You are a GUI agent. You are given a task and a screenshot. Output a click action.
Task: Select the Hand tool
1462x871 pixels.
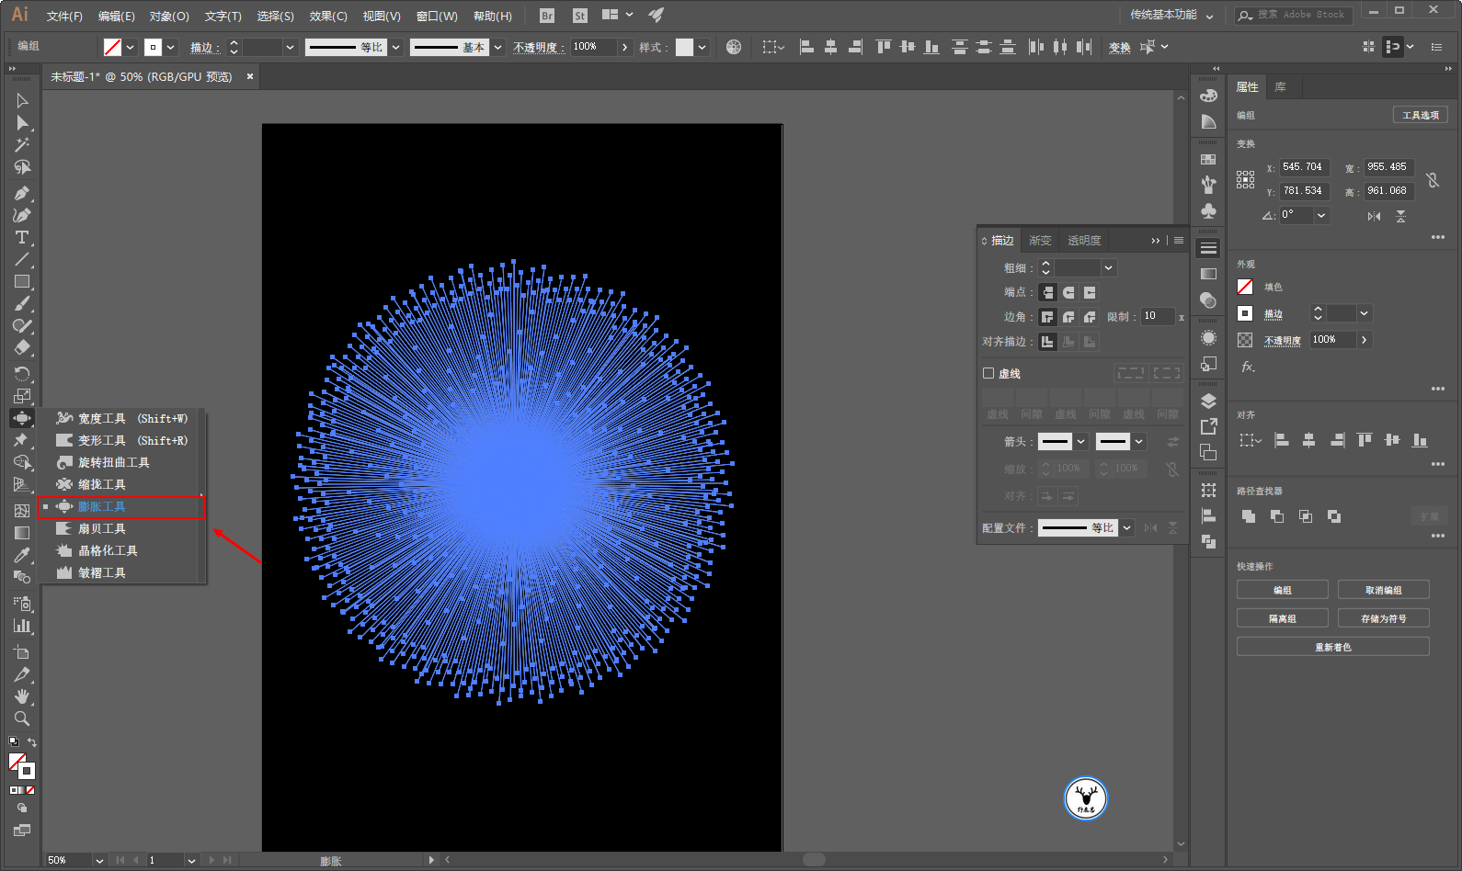pos(22,696)
